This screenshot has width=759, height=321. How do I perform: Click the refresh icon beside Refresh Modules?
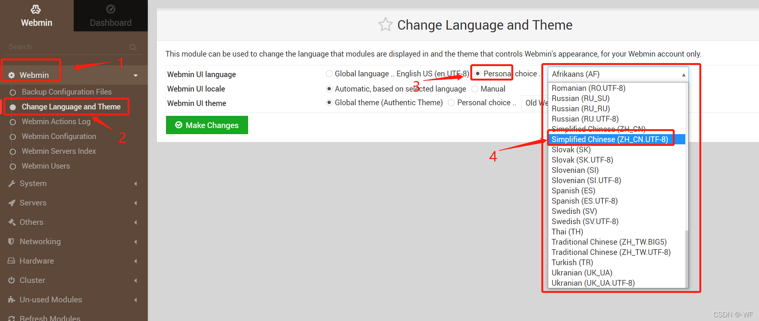pyautogui.click(x=12, y=318)
